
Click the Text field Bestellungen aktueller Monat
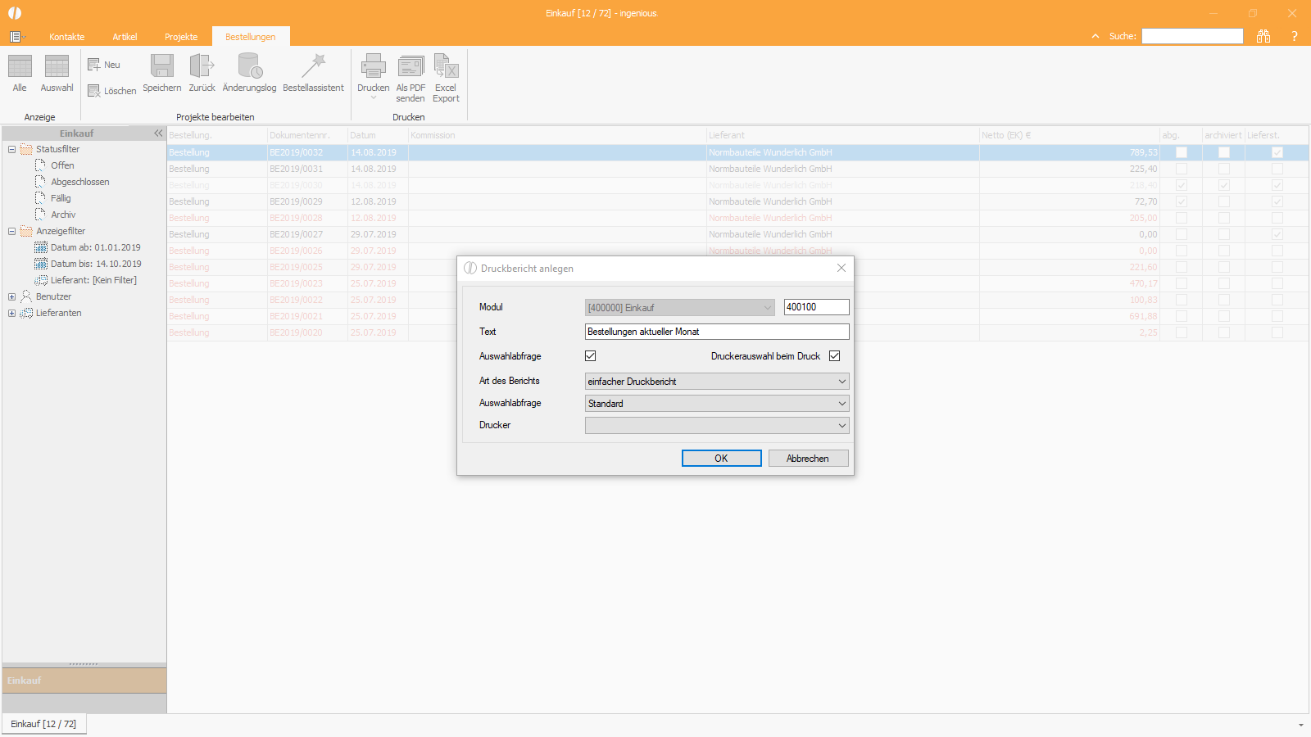click(x=717, y=332)
